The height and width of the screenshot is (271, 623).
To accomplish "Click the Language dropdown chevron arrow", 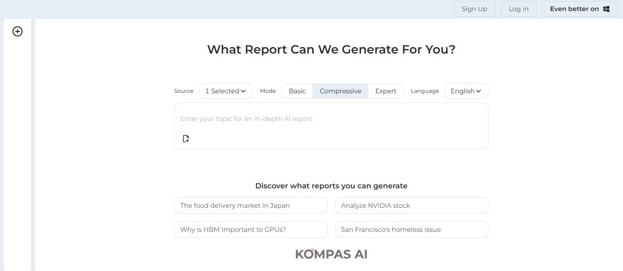I will click(x=478, y=91).
